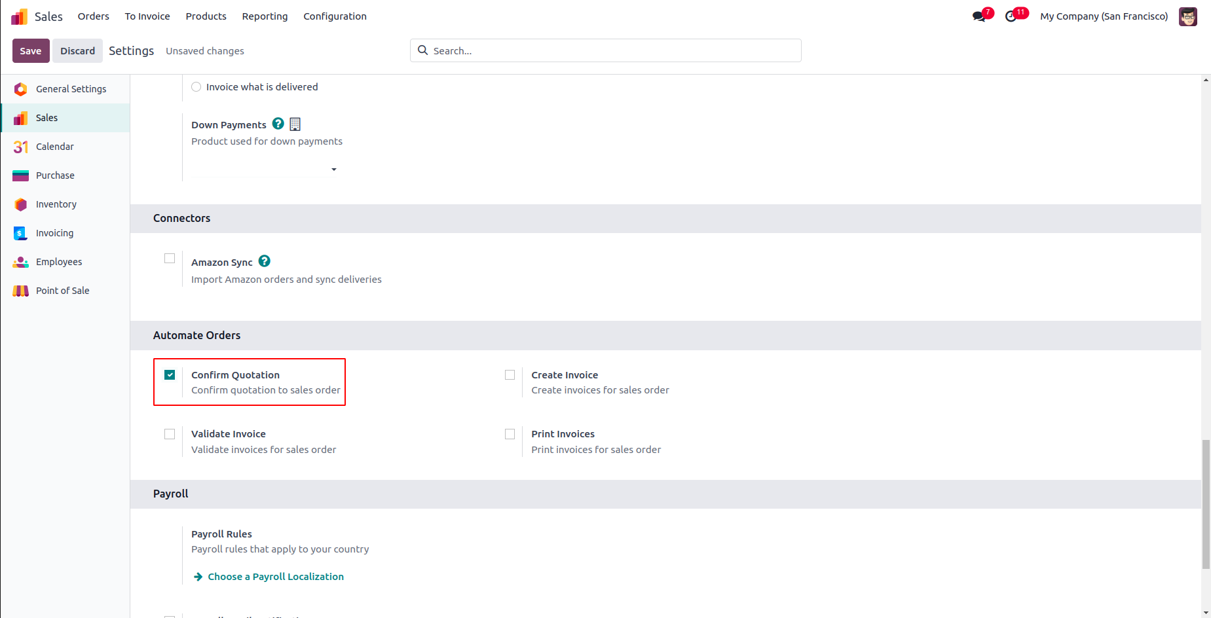The width and height of the screenshot is (1211, 618).
Task: Click the Down Payments help question icon
Action: 278,124
